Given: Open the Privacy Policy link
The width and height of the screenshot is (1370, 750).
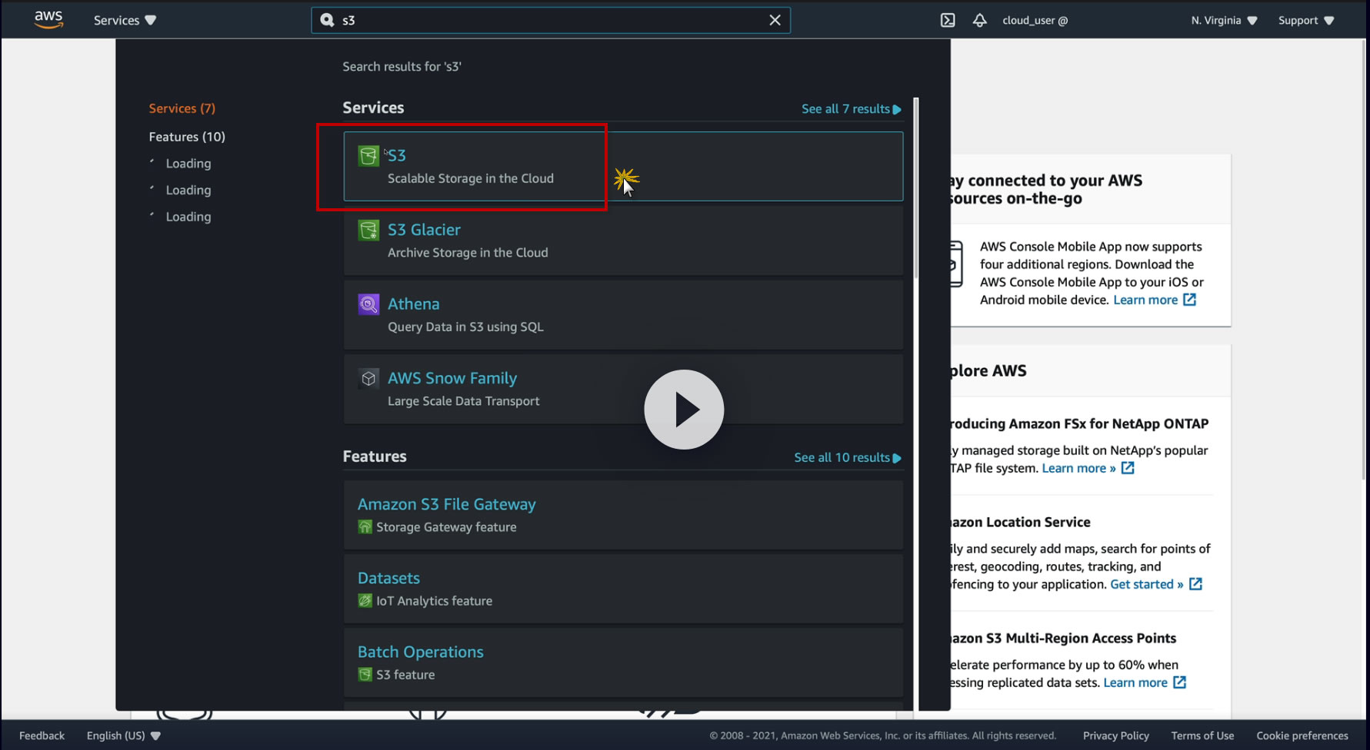Looking at the screenshot, I should pyautogui.click(x=1115, y=735).
